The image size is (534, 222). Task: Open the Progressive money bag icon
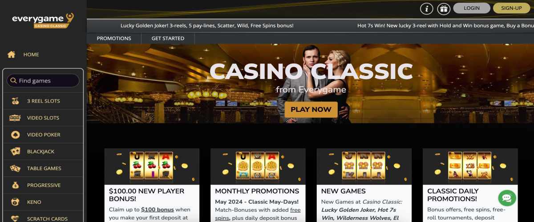tap(15, 185)
